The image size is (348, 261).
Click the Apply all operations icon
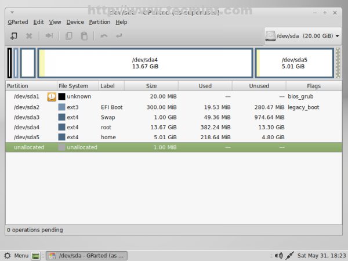119,35
